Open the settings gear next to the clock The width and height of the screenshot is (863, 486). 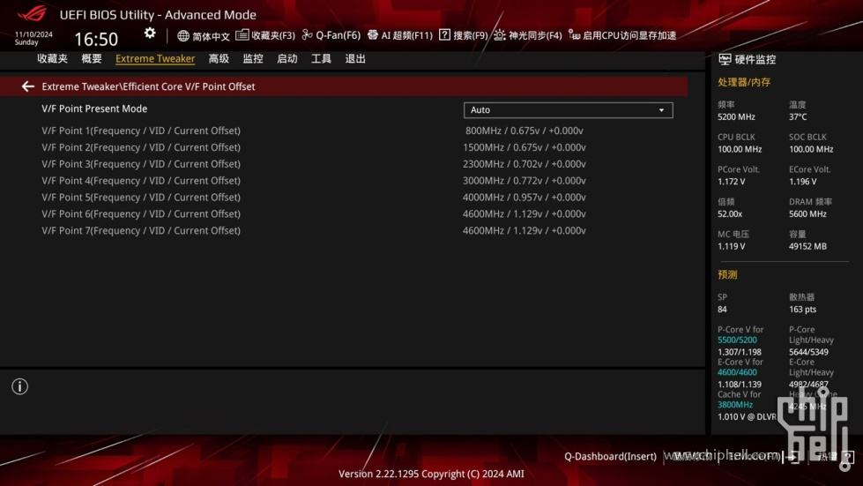pyautogui.click(x=150, y=34)
